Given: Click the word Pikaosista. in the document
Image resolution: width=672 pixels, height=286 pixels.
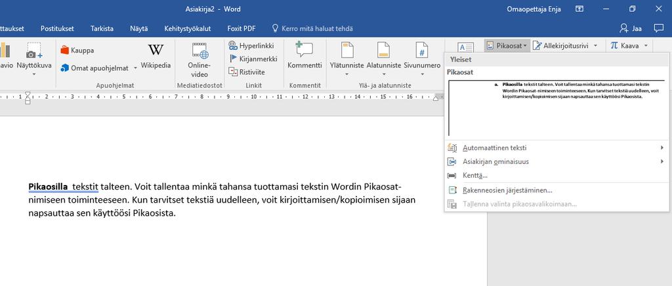Looking at the screenshot, I should pyautogui.click(x=155, y=213).
